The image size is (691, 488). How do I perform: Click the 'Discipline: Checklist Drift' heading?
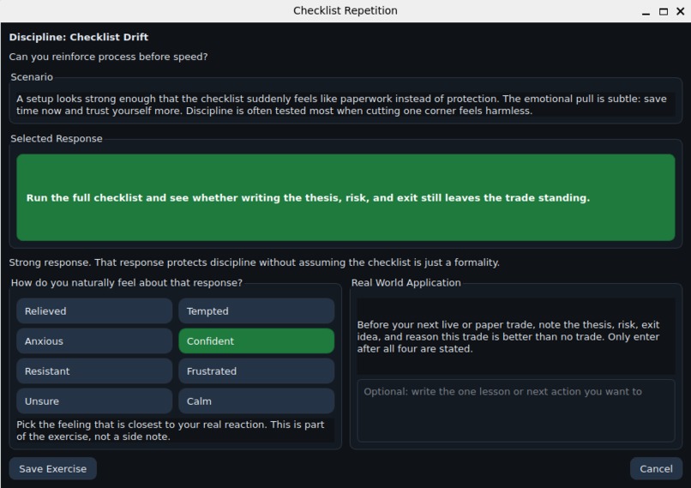pyautogui.click(x=78, y=37)
